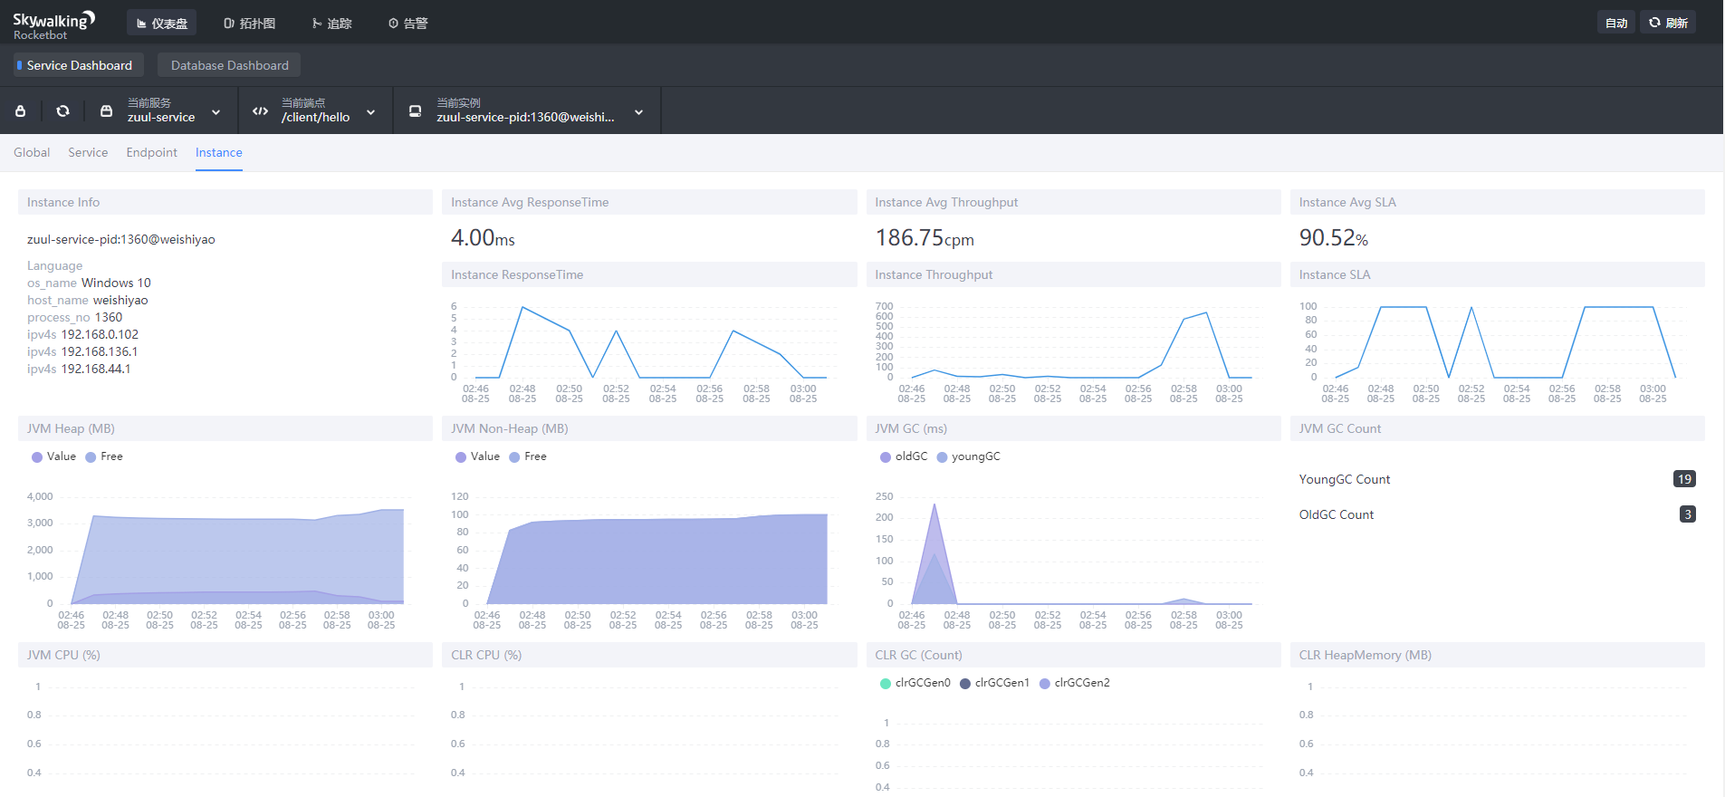Open the Alarm navigation item
The width and height of the screenshot is (1725, 797).
point(407,24)
